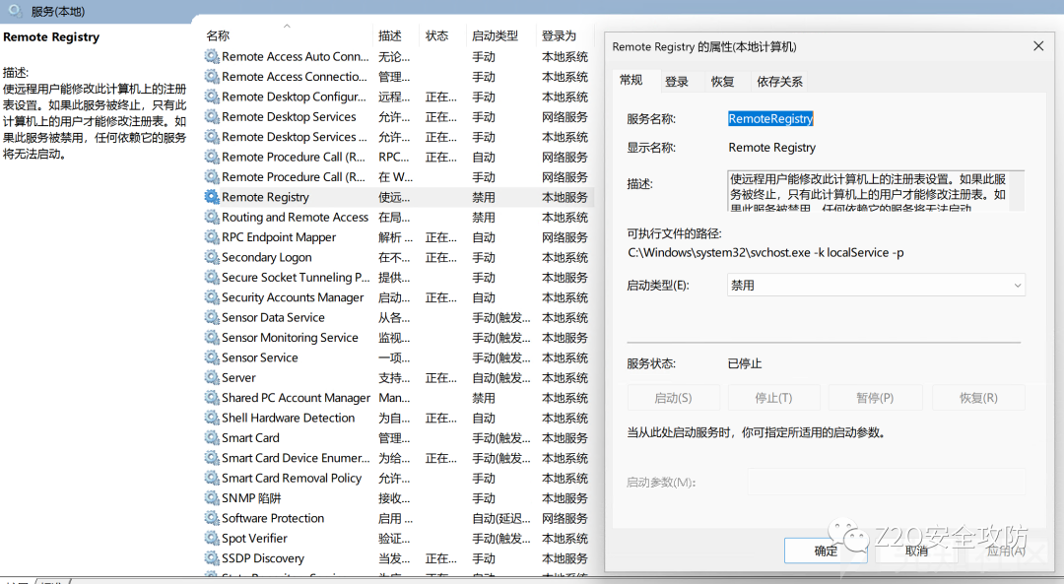Click gear icon of Smart Card Device Enumeration
Viewport: 1064px width, 584px height.
tap(212, 458)
